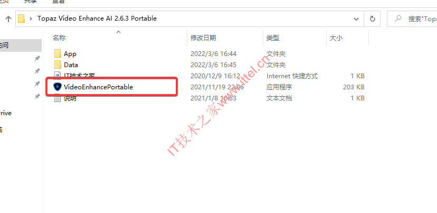Image resolution: width=437 pixels, height=213 pixels.
Task: Refresh the current folder view
Action: (x=372, y=19)
